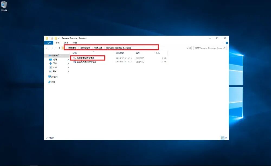The height and width of the screenshot is (166, 271).
Task: Open the blue Help question mark icon
Action: (227, 43)
